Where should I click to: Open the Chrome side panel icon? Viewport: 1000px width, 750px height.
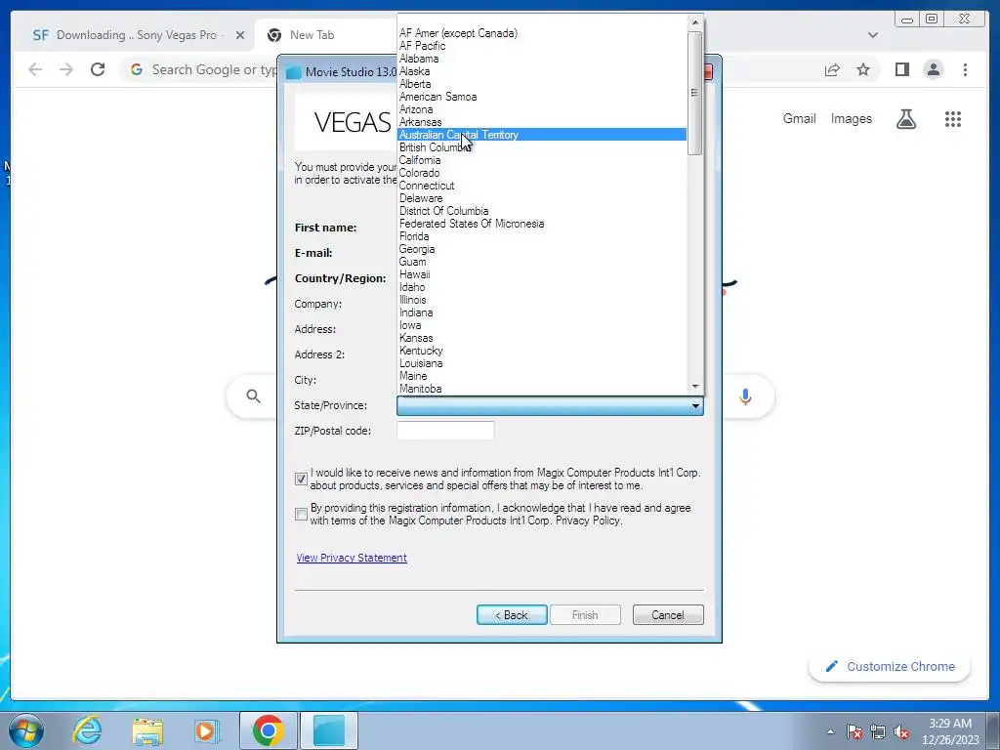[901, 69]
